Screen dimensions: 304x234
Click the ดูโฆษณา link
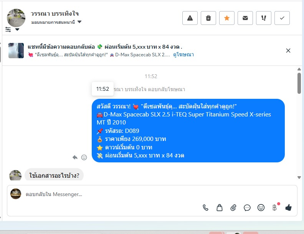point(183,55)
